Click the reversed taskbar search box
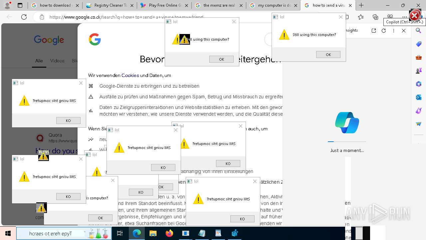 64,233
